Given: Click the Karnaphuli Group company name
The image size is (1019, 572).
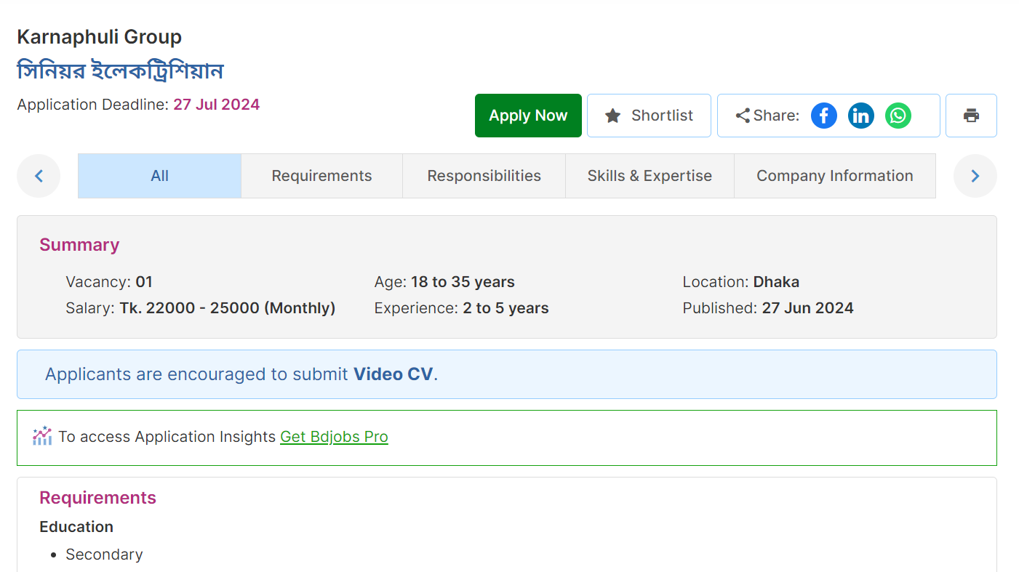Looking at the screenshot, I should [x=100, y=37].
